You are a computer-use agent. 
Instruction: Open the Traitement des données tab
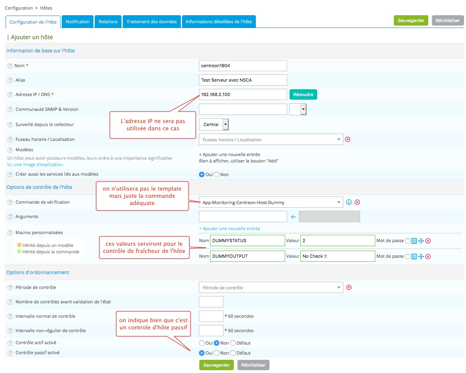coord(152,22)
